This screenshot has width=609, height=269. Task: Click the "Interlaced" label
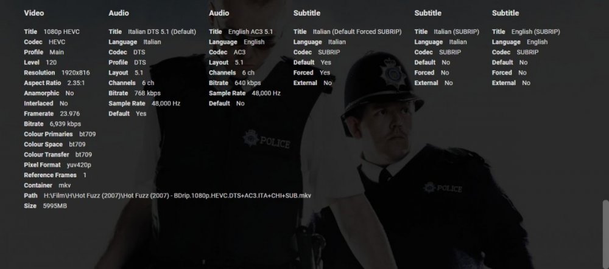(38, 103)
